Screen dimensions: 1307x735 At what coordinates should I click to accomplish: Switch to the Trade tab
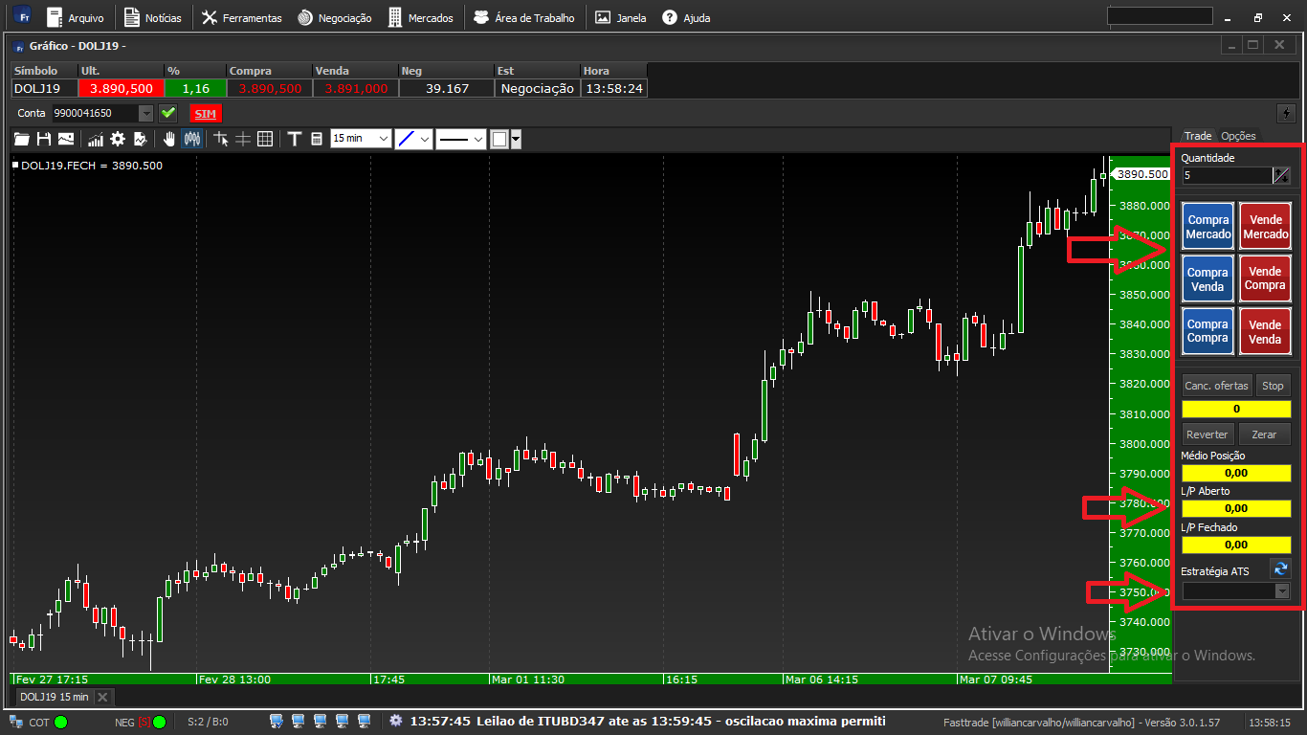pos(1198,136)
